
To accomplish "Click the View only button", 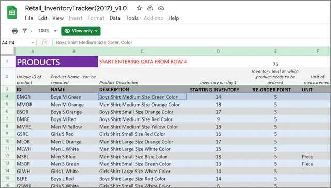I will point(81,31).
